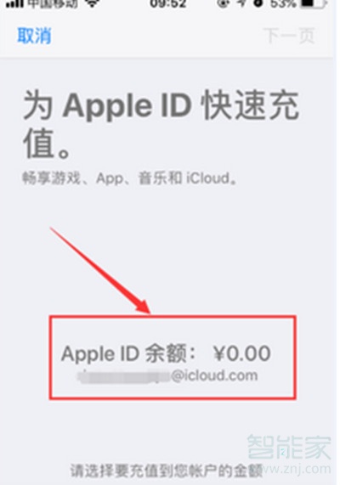Tap the Wi-Fi status icon
The height and width of the screenshot is (485, 340).
coord(92,3)
